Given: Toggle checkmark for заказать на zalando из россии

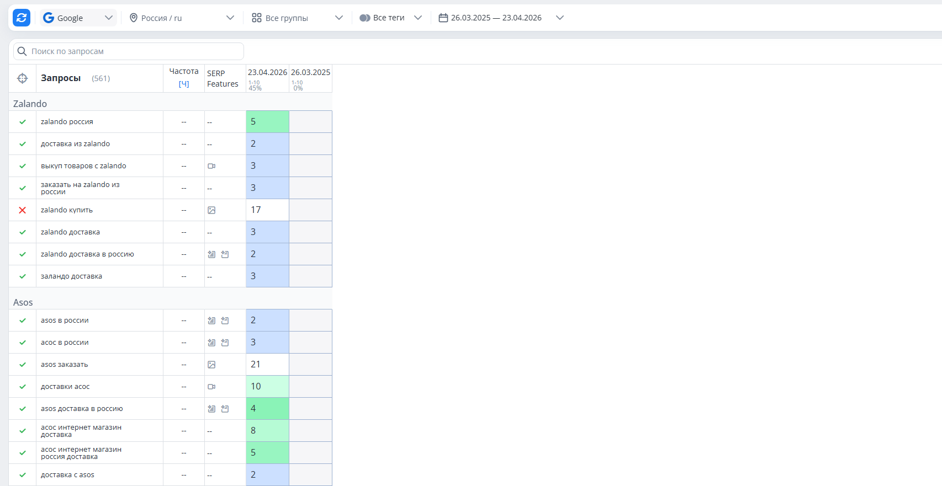Looking at the screenshot, I should pos(23,188).
